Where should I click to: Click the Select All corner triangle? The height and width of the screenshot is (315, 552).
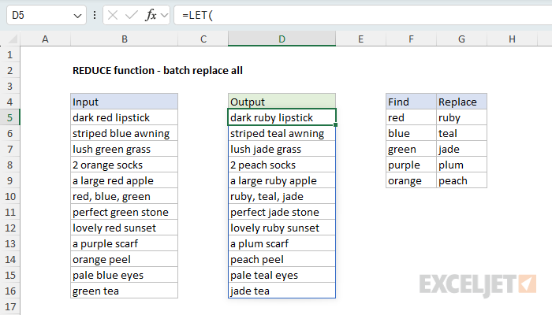13,39
